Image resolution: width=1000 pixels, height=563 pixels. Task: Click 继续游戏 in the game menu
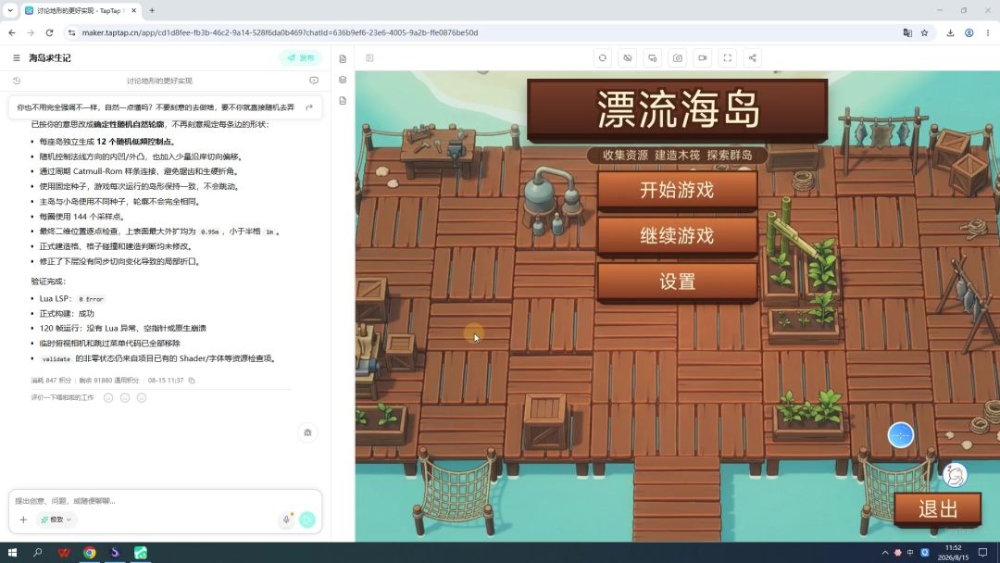pyautogui.click(x=677, y=236)
